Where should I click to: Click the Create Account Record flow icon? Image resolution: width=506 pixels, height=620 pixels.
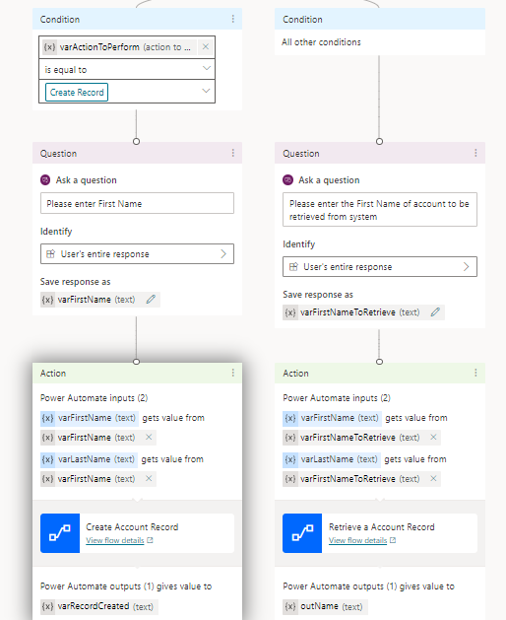pyautogui.click(x=60, y=533)
